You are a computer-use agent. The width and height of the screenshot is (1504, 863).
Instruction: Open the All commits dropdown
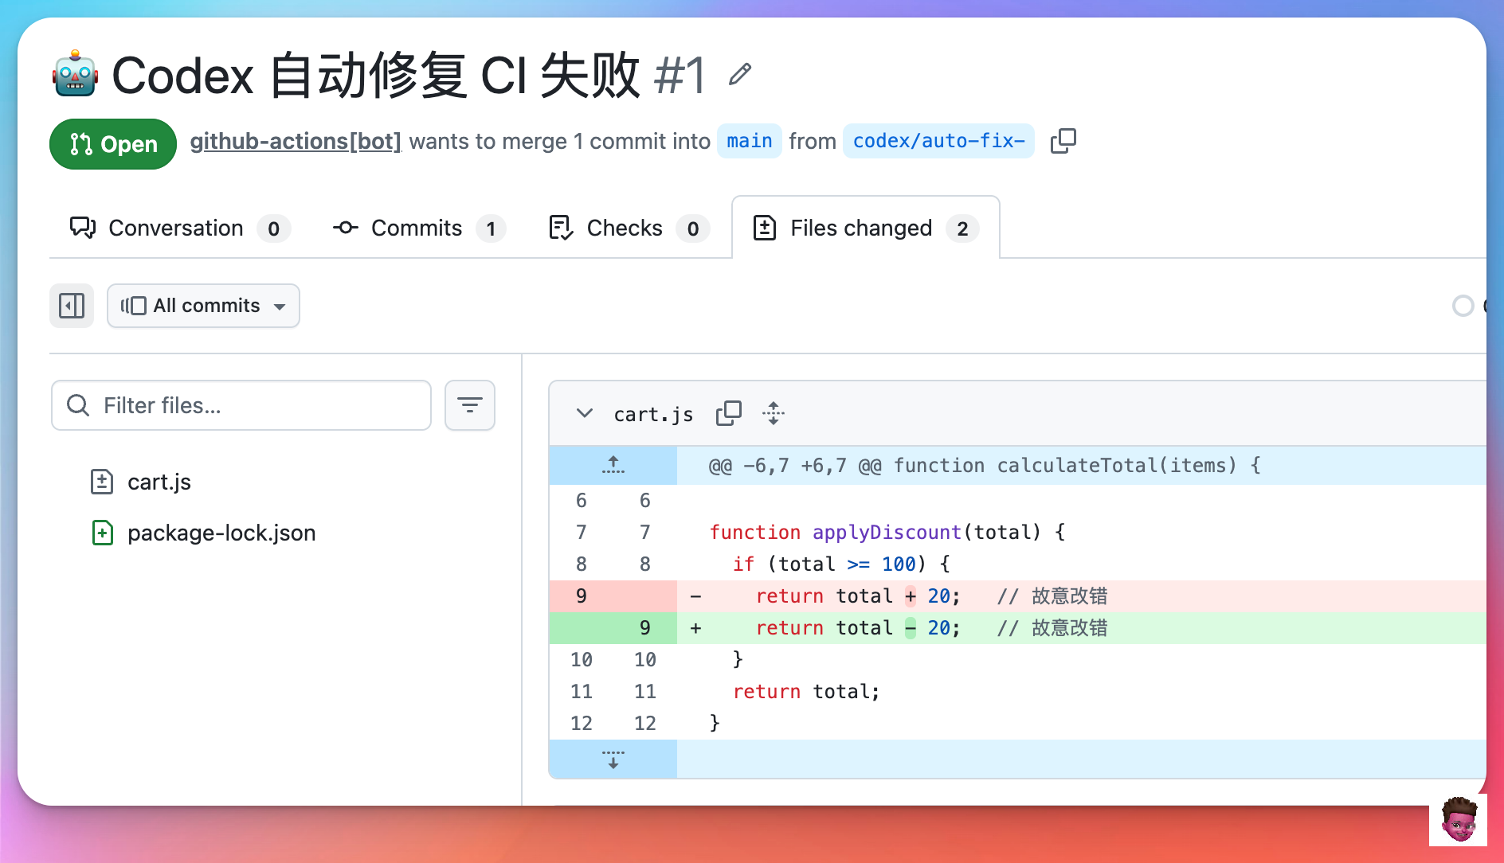(x=203, y=306)
